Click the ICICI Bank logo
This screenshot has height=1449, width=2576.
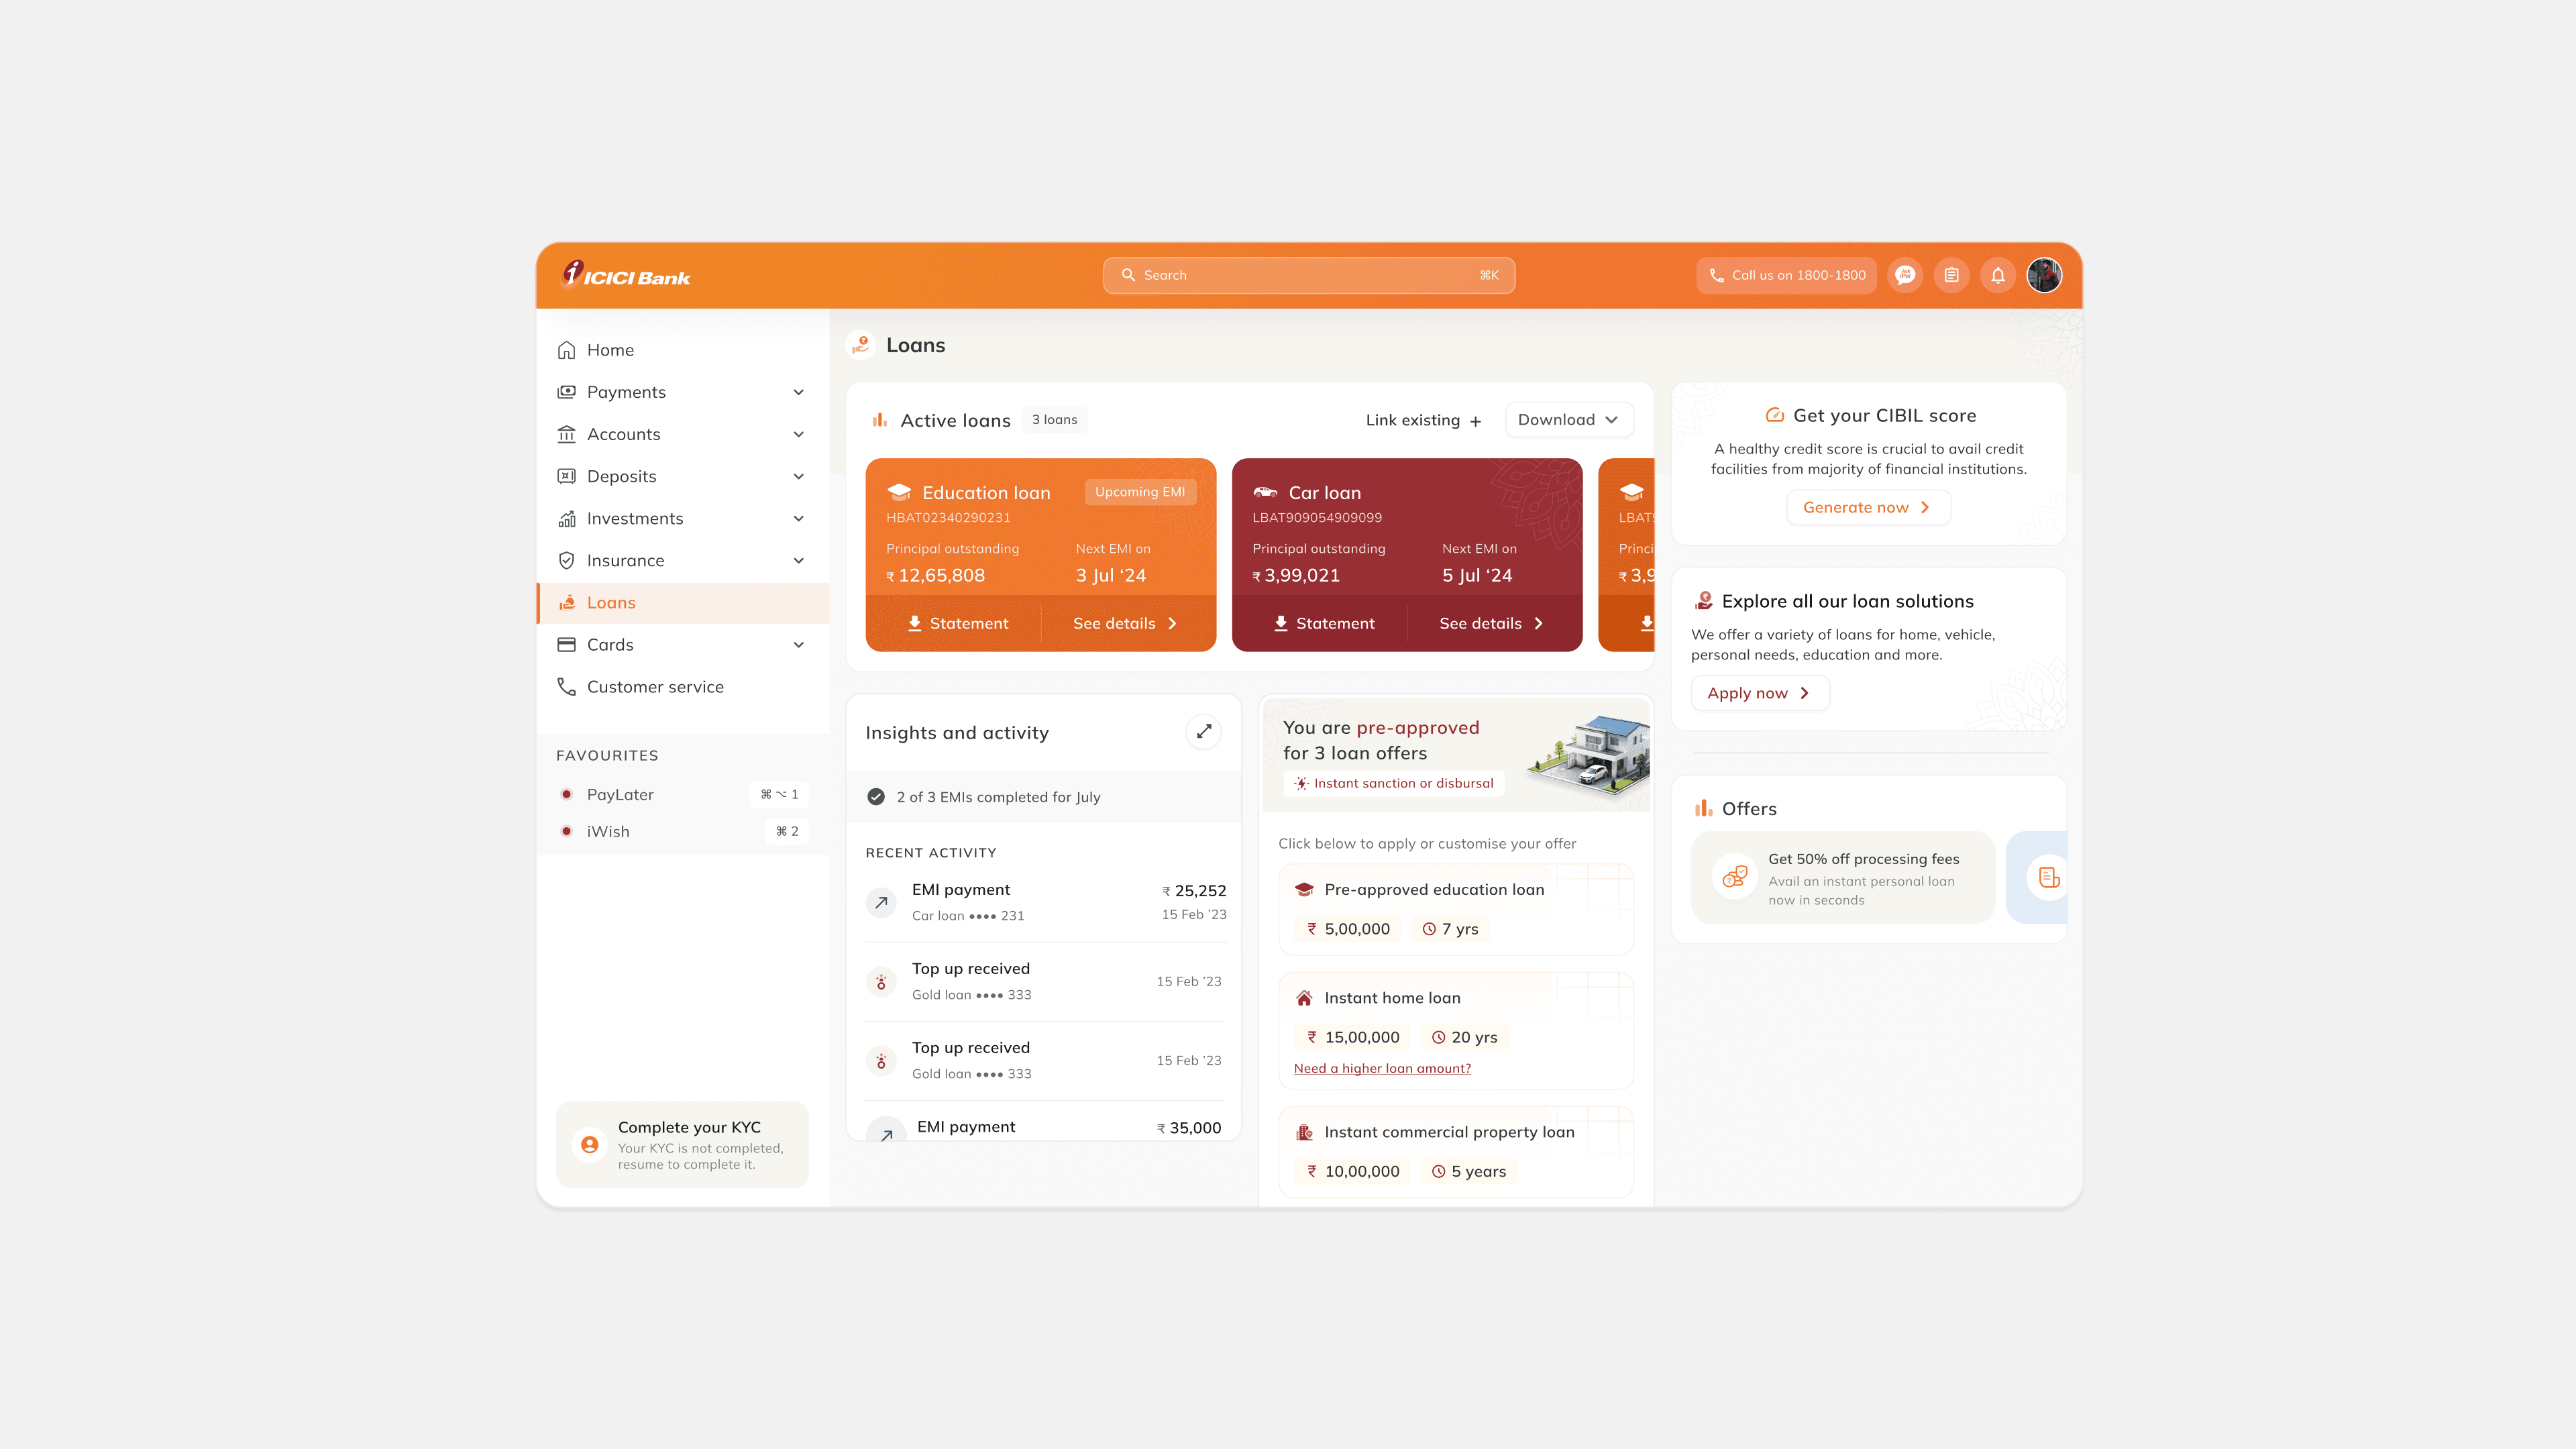pyautogui.click(x=626, y=274)
